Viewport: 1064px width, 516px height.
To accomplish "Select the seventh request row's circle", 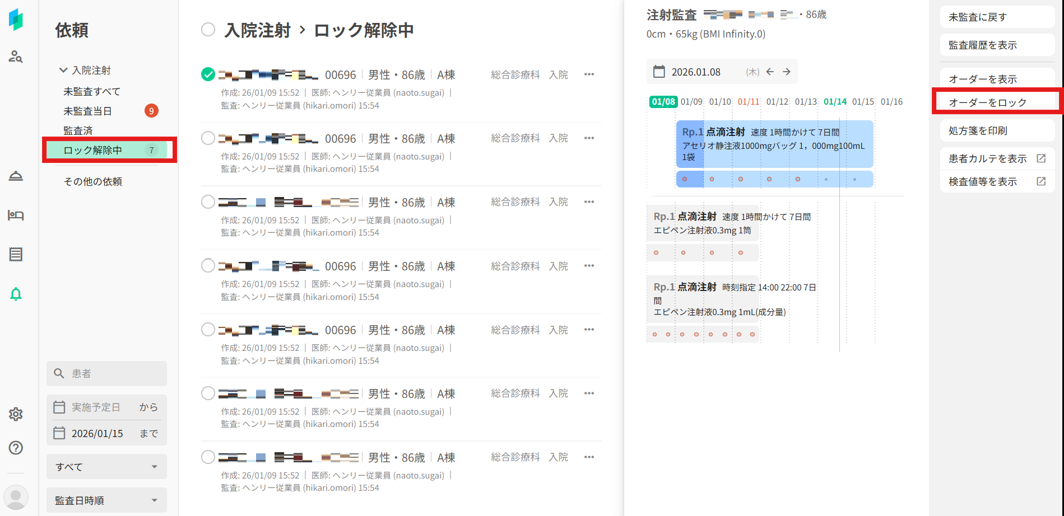I will [208, 457].
